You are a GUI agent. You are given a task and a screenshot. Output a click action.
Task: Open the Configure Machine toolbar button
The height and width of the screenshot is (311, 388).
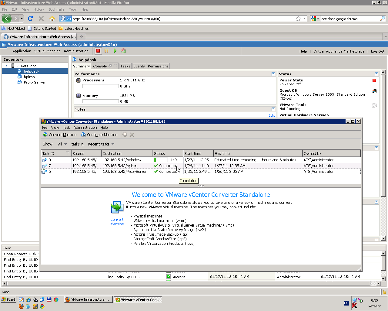[x=99, y=135]
